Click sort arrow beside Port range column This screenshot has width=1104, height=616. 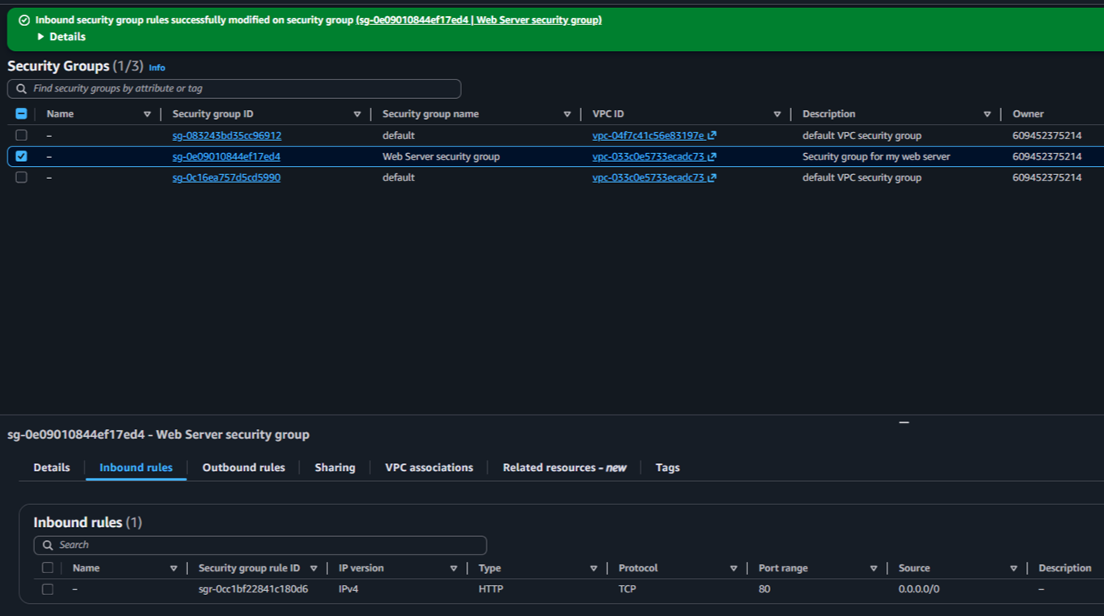tap(873, 568)
